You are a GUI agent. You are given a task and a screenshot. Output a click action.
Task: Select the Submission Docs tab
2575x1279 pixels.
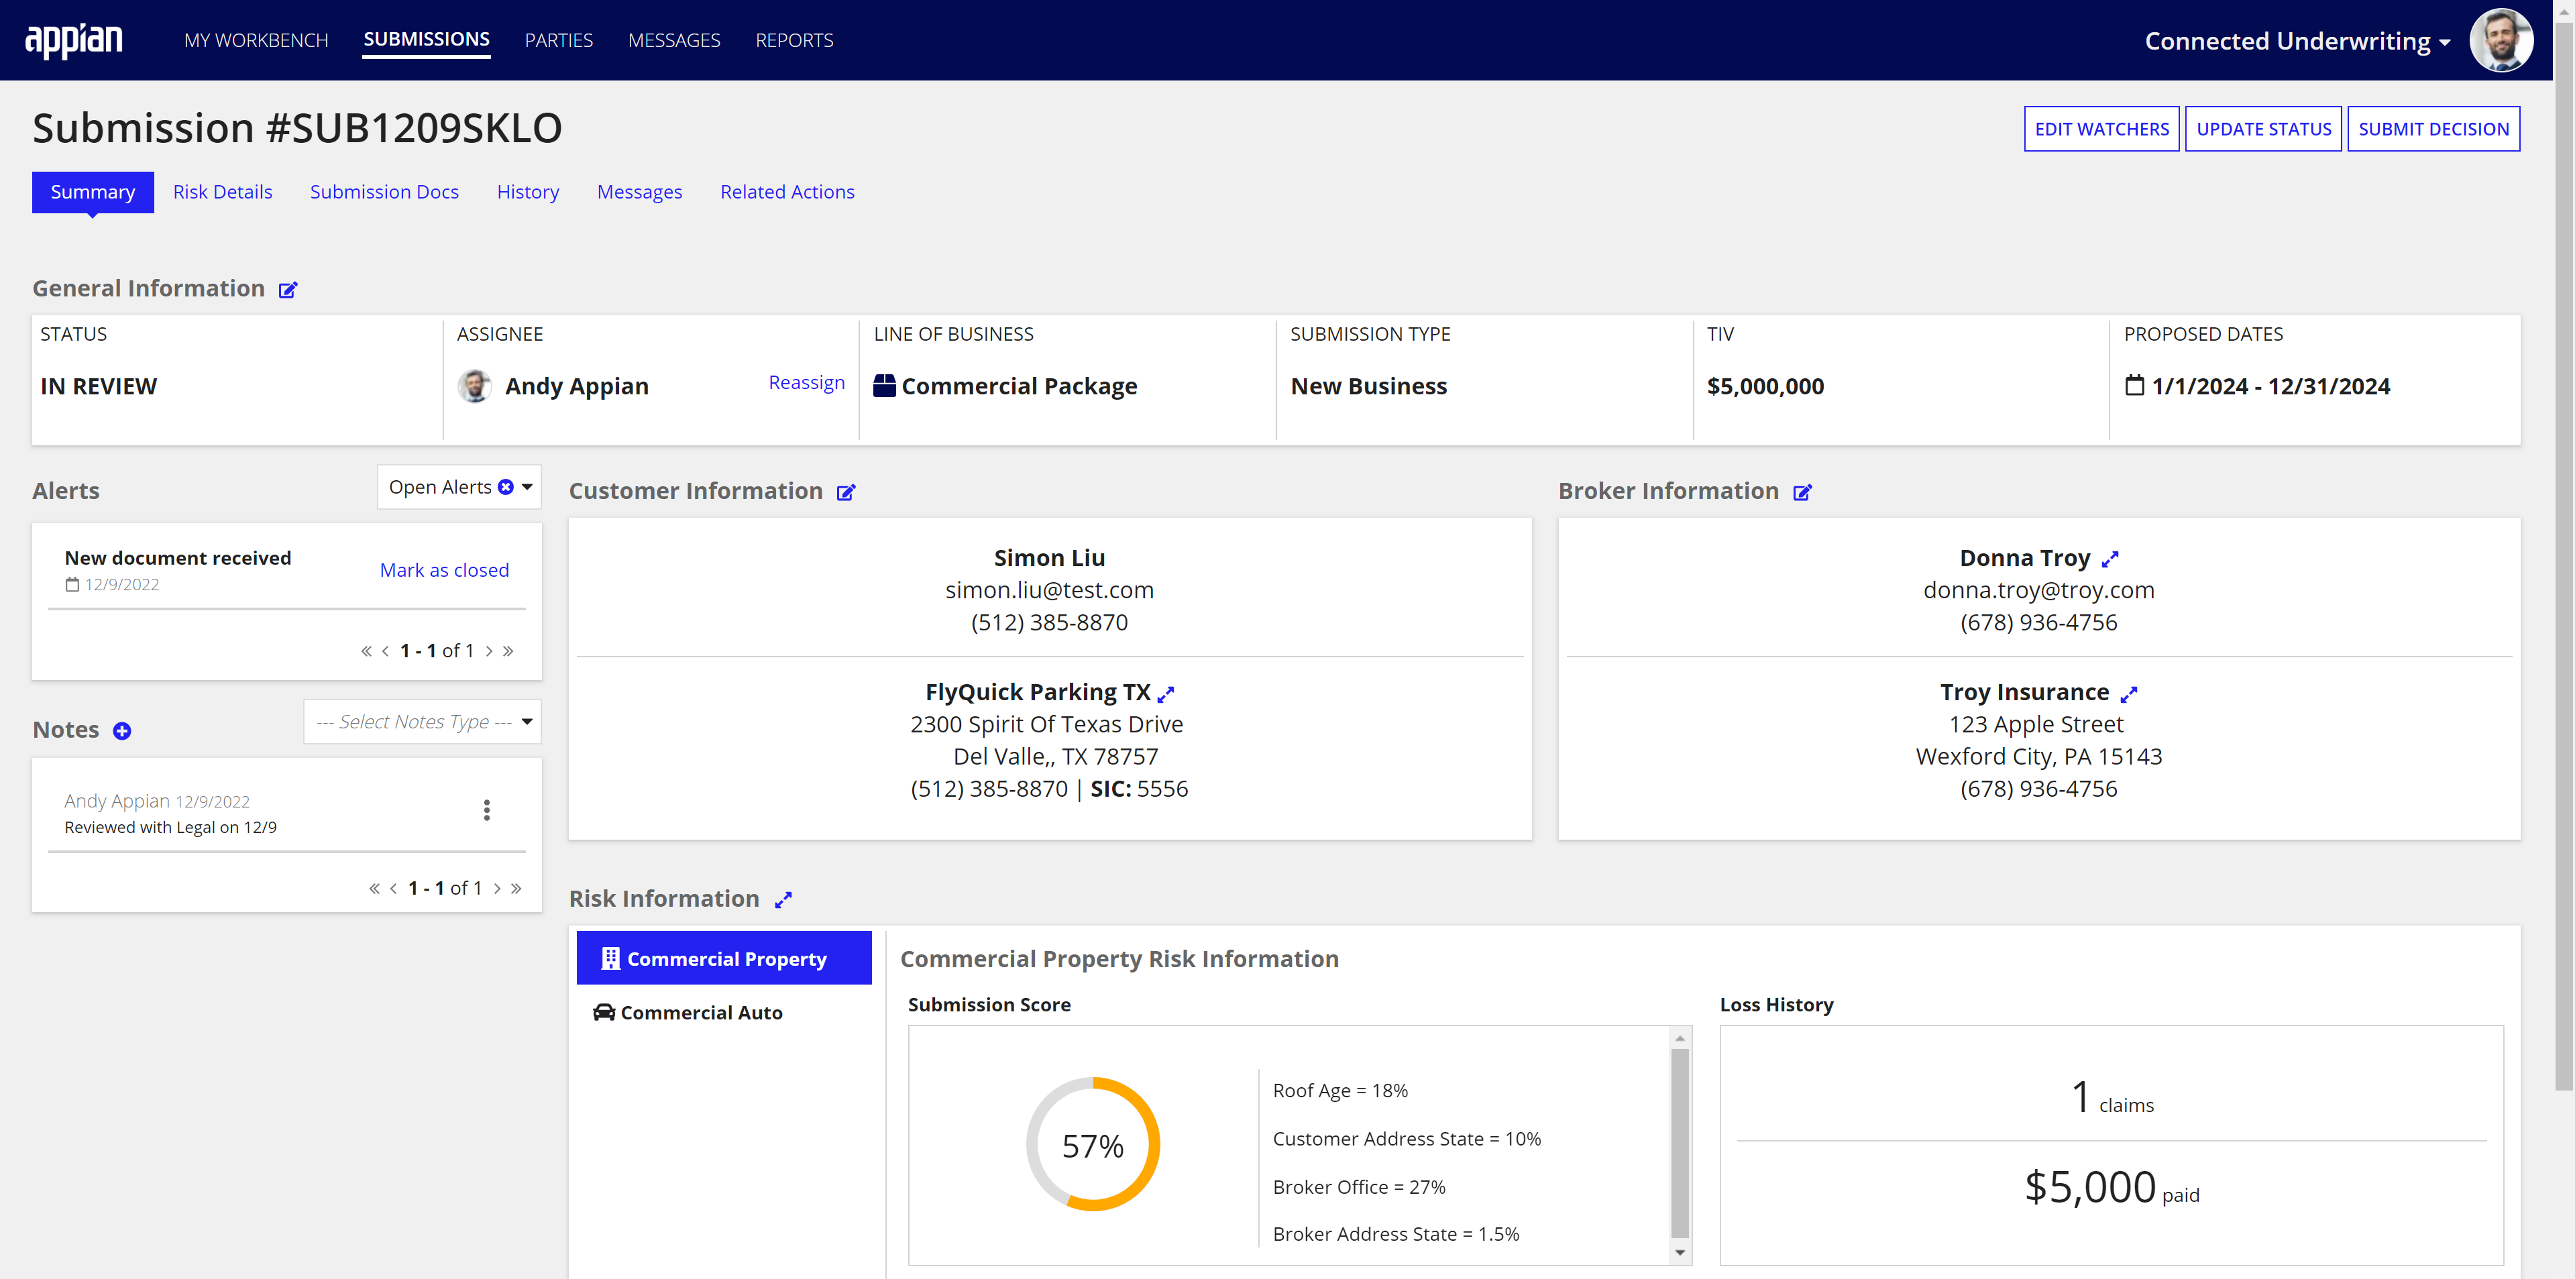384,192
